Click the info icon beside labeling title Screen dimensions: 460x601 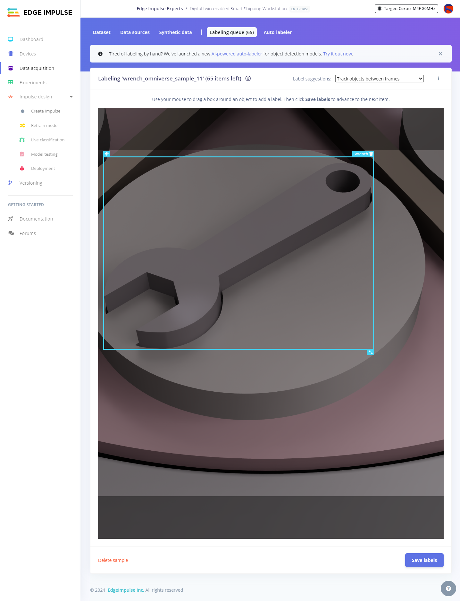coord(248,79)
